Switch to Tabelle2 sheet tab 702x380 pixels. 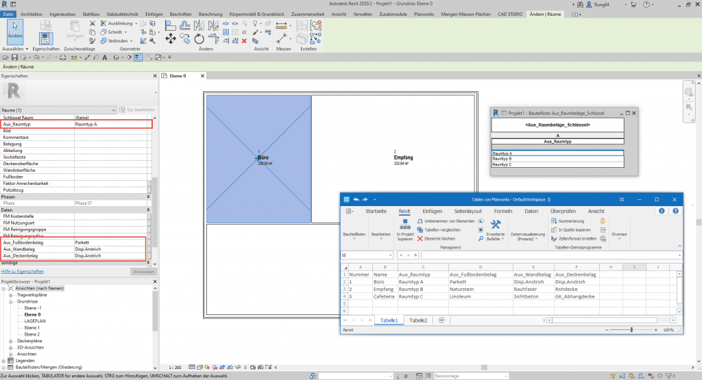(x=418, y=320)
